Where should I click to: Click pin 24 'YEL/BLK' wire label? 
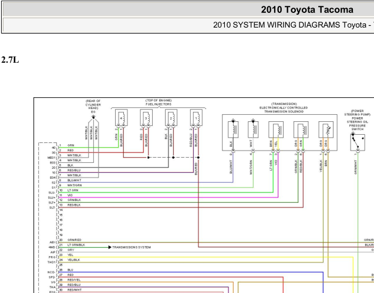[x=74, y=260]
